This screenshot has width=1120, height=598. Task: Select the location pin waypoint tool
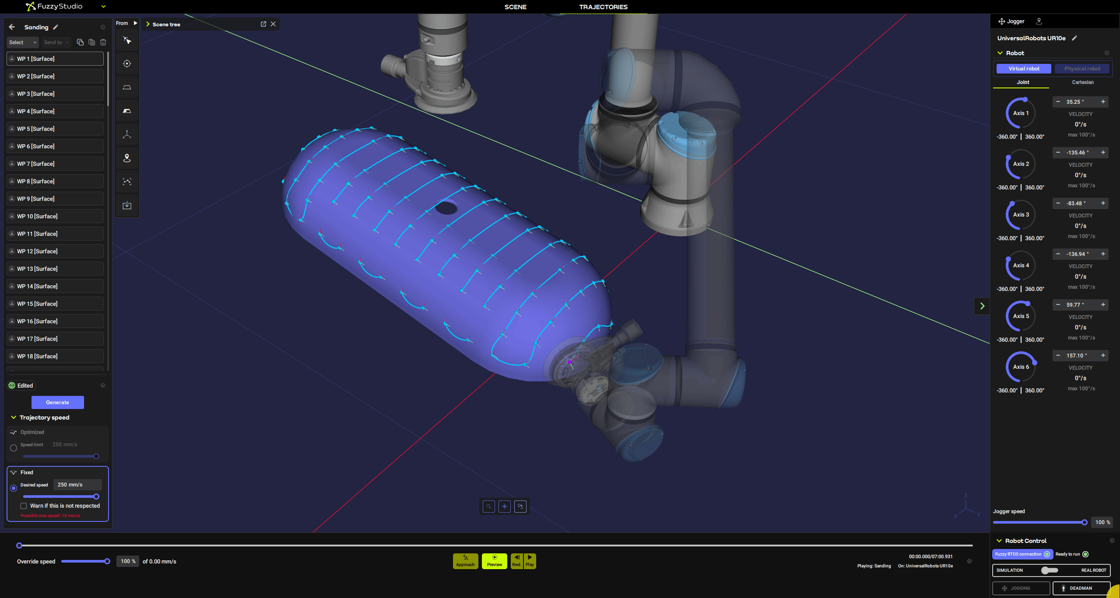127,158
